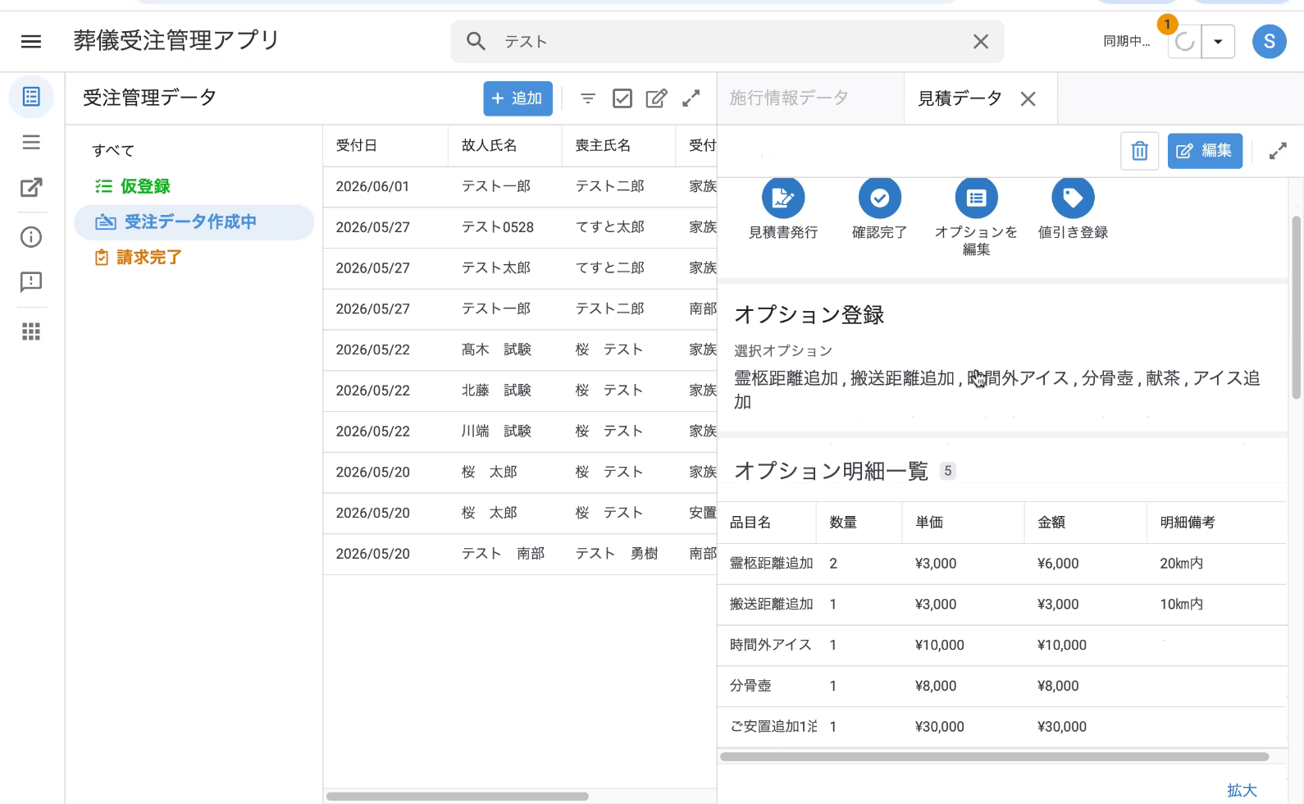Click the オプションを編集 action icon
The height and width of the screenshot is (804, 1304).
point(976,198)
